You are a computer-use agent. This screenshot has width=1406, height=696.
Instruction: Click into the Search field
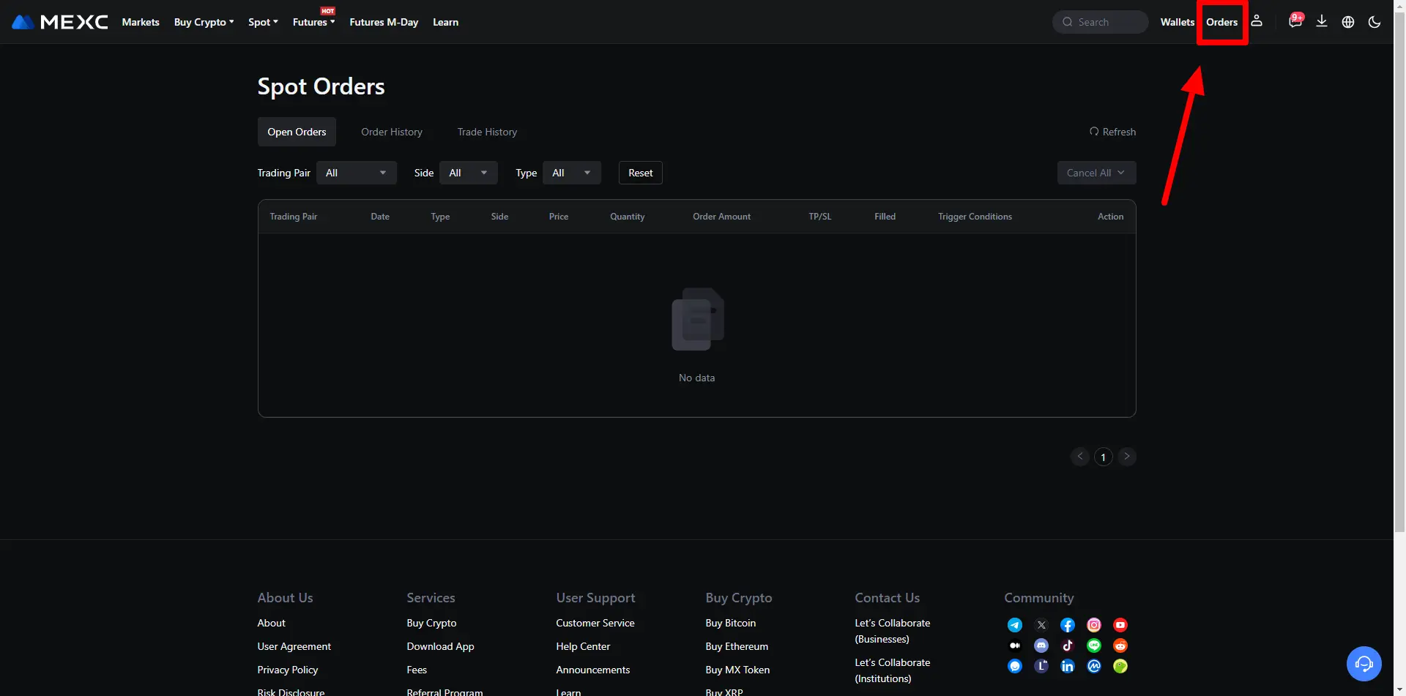click(1106, 22)
